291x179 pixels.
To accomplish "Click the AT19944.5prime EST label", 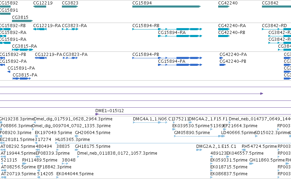I will coord(18,153).
